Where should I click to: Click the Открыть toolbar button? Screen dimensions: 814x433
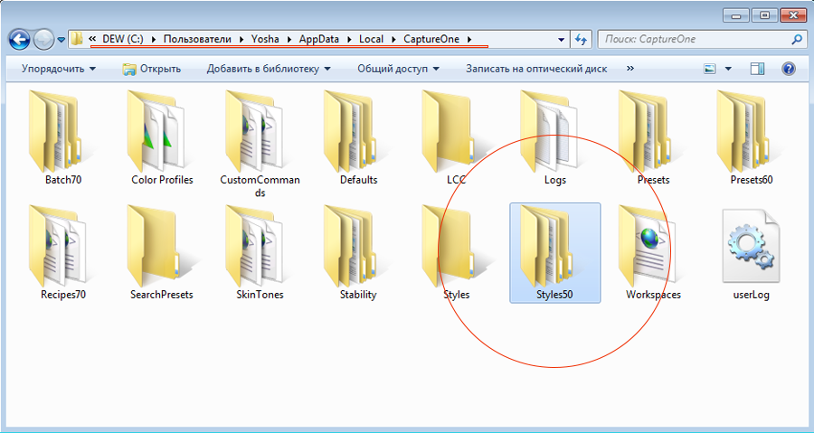tap(152, 69)
